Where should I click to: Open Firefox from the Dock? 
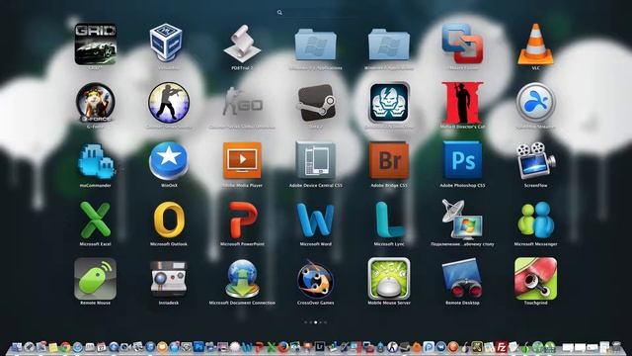pyautogui.click(x=283, y=347)
